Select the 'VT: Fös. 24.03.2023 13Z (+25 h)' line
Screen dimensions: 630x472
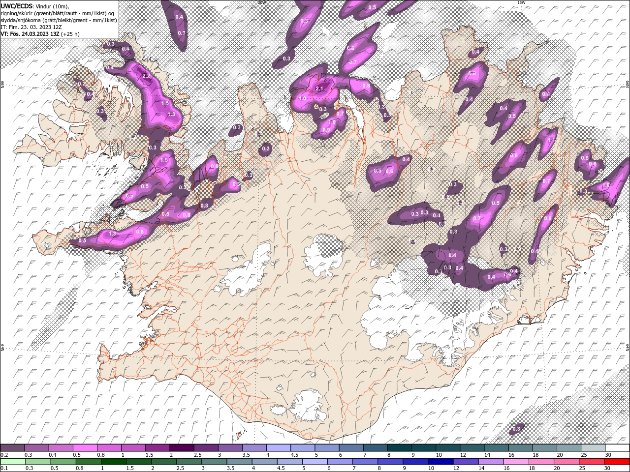pyautogui.click(x=40, y=34)
